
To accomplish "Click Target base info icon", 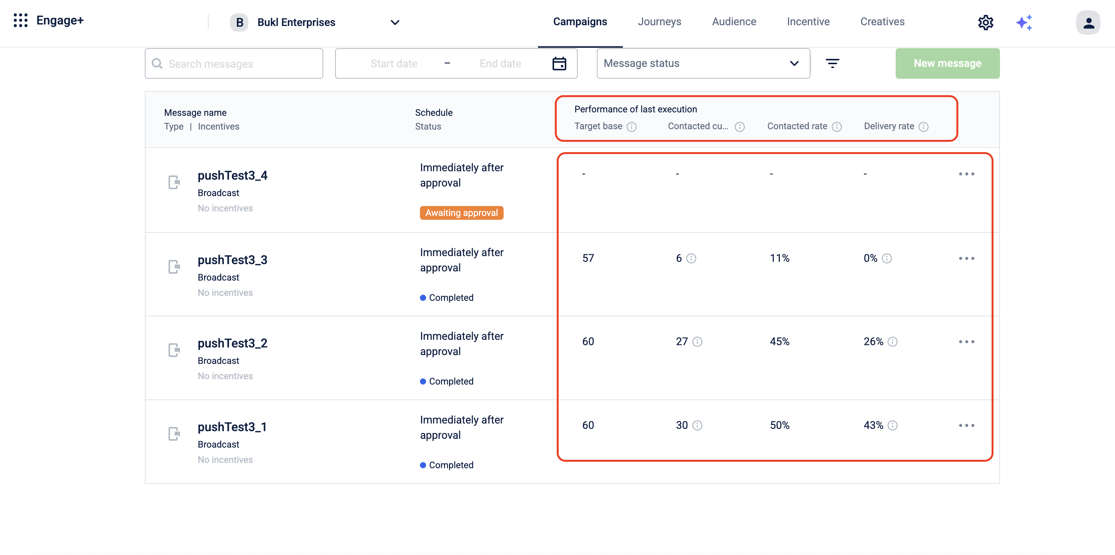I will [x=632, y=127].
